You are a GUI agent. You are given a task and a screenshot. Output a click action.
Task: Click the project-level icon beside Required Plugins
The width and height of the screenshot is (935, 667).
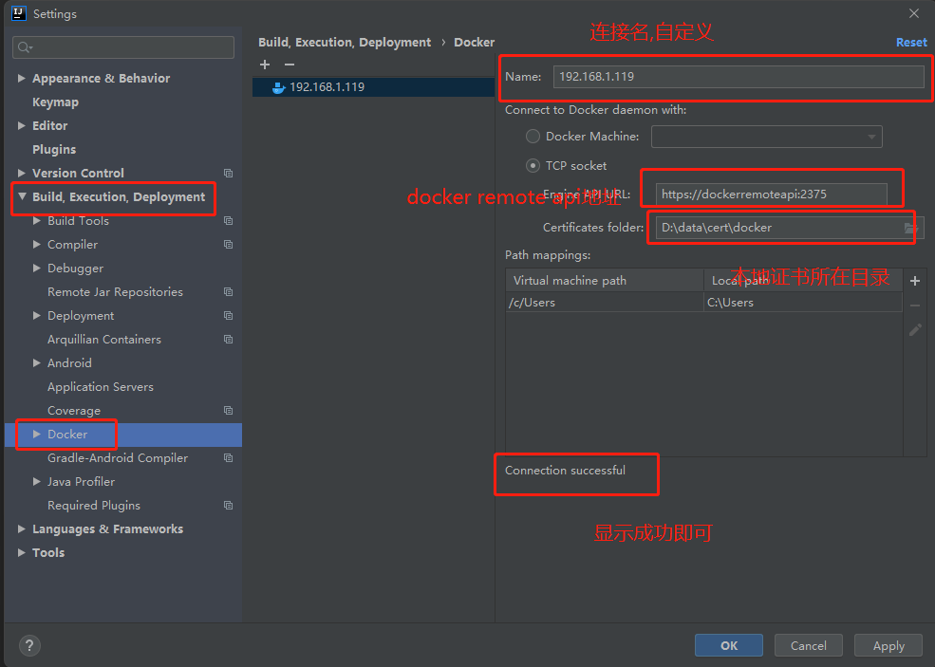pyautogui.click(x=228, y=505)
